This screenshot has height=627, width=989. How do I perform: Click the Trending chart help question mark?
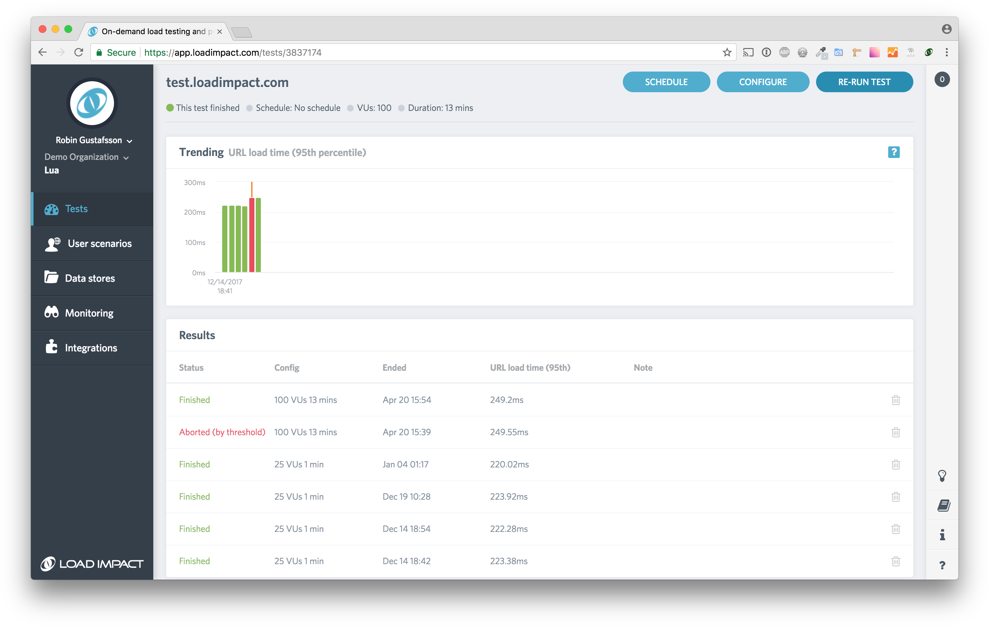point(894,152)
